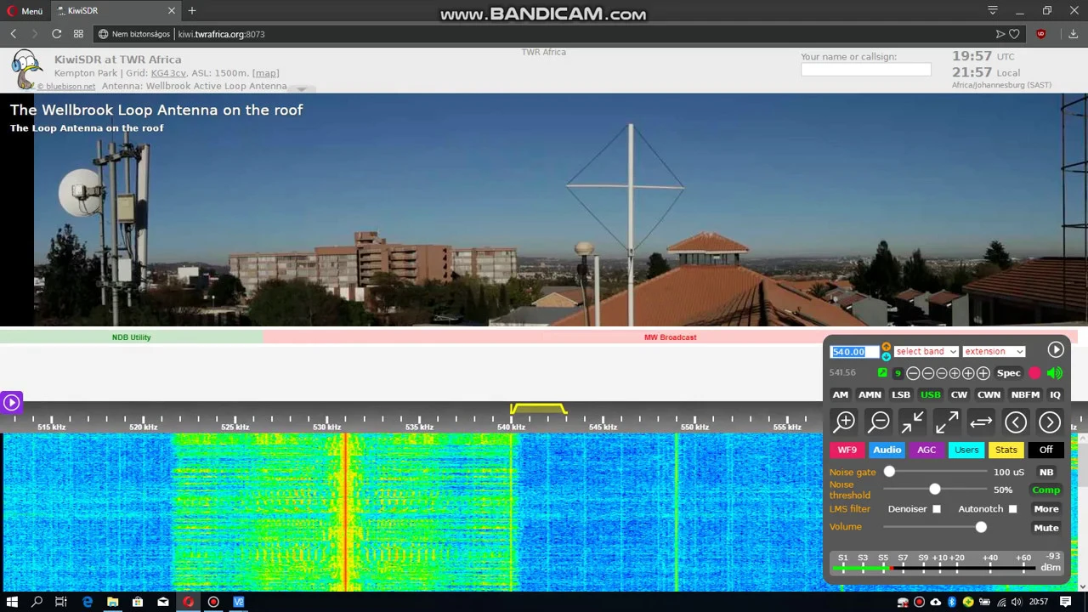Page the waterfall up with right chevron
1088x612 pixels.
1050,422
